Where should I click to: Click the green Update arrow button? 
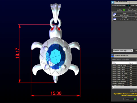124,10
